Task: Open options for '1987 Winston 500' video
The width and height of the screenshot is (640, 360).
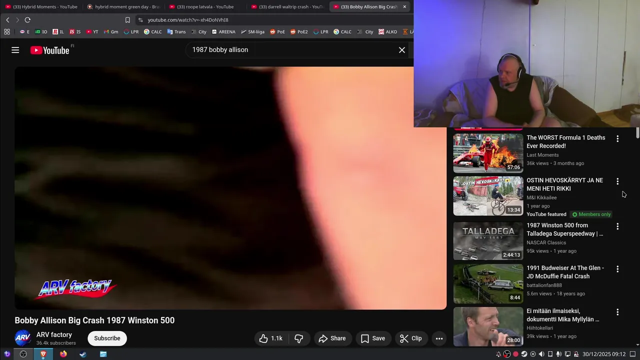Action: click(617, 226)
